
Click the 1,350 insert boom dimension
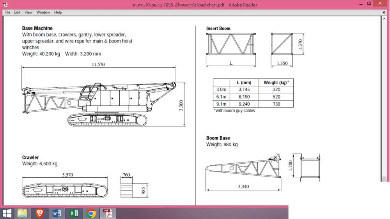pyautogui.click(x=282, y=64)
